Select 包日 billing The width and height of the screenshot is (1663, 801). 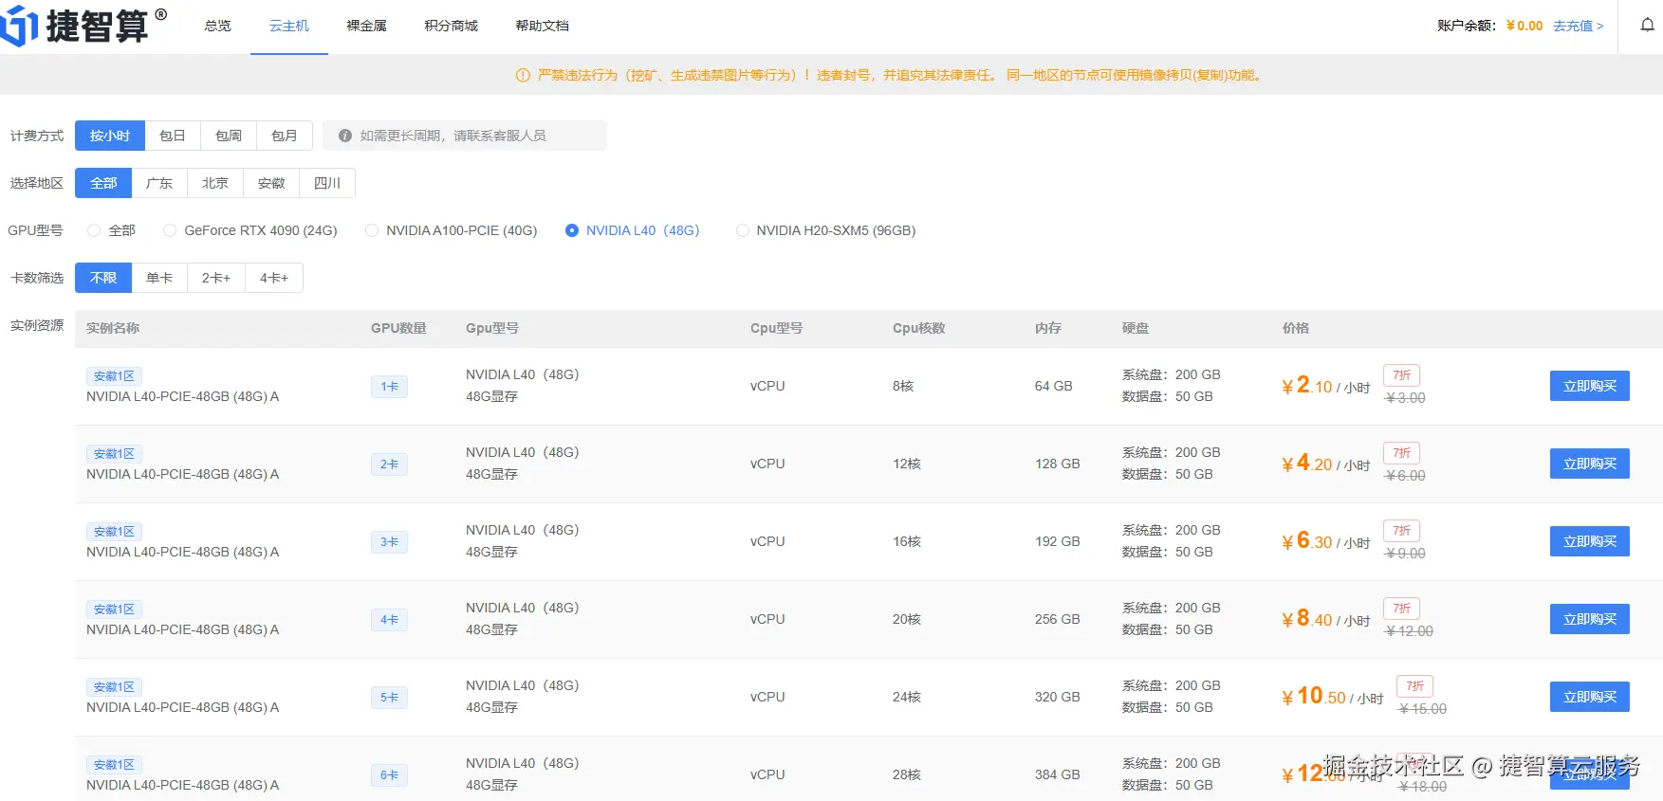pos(173,136)
